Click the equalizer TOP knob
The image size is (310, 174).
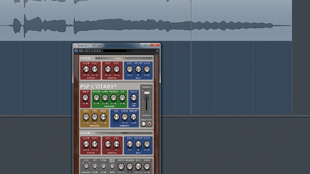click(x=122, y=98)
